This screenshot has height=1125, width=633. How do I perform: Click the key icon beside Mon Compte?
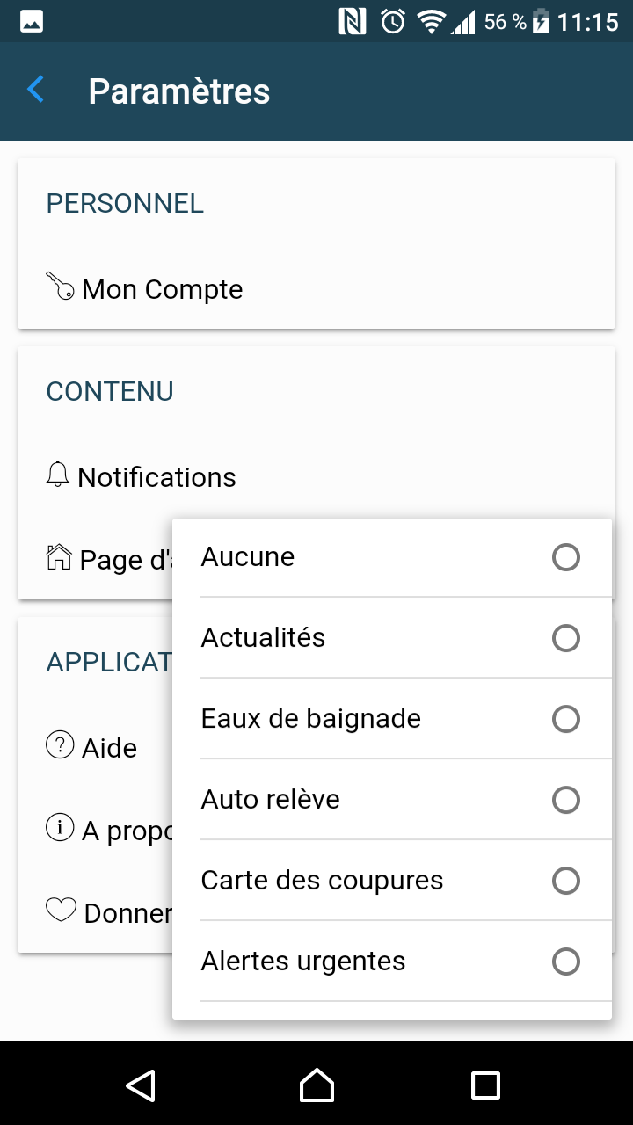(x=60, y=287)
